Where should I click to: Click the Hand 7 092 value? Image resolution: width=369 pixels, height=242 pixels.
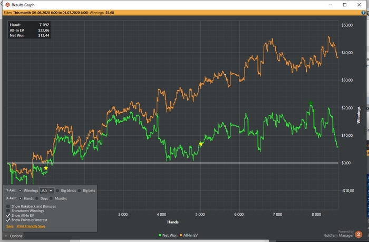(44, 25)
